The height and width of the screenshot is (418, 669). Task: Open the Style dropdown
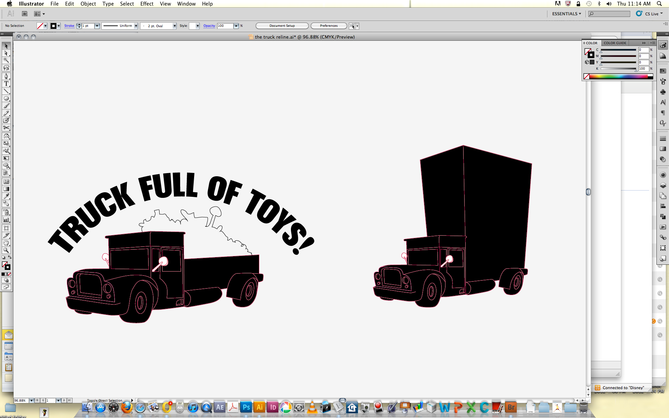tap(198, 26)
